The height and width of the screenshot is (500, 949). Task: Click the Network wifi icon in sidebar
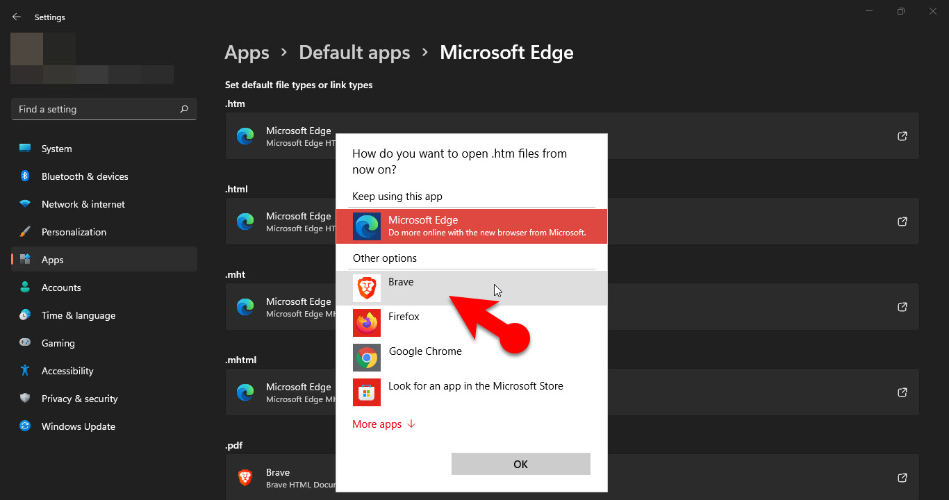25,204
